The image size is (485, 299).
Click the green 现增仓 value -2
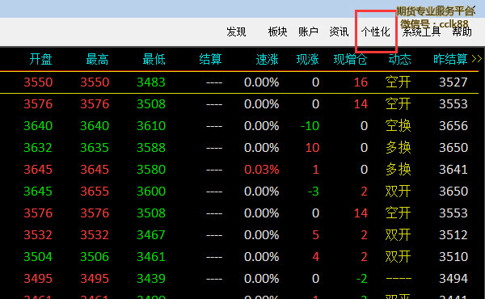(362, 279)
